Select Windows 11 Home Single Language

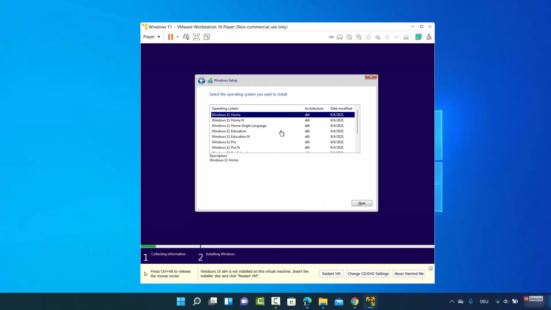(x=239, y=126)
